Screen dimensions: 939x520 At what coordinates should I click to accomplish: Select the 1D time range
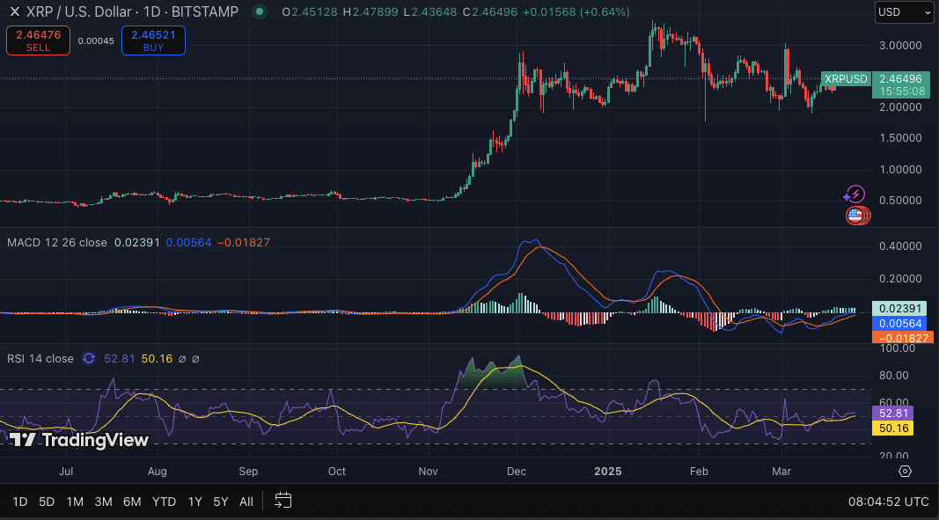click(19, 502)
